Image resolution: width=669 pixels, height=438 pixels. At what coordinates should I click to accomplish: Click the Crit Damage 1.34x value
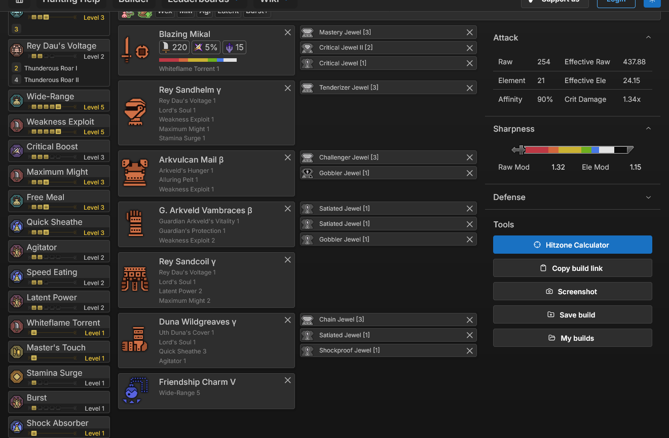click(x=631, y=99)
